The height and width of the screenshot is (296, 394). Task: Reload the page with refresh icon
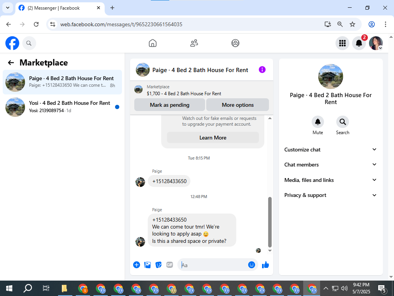[36, 24]
